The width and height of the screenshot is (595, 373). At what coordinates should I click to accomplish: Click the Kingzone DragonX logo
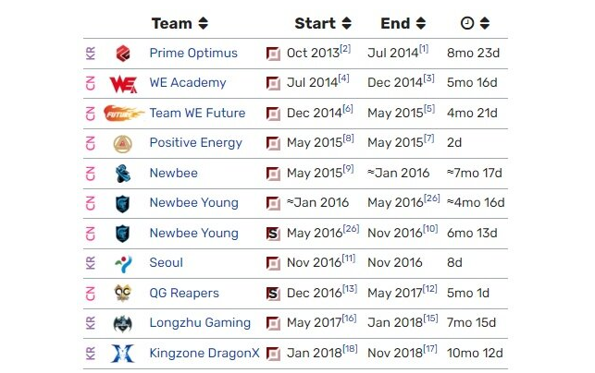tap(122, 354)
